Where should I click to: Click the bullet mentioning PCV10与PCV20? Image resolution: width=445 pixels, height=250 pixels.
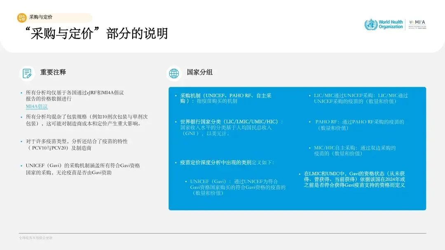tap(77, 145)
